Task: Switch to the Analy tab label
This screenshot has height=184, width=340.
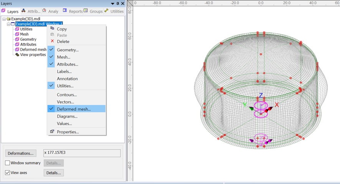Action: [x=53, y=11]
